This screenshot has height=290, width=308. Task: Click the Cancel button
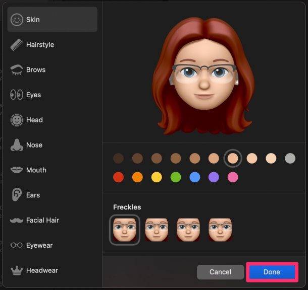(x=220, y=272)
